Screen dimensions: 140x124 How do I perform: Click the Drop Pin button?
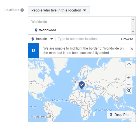(119, 115)
